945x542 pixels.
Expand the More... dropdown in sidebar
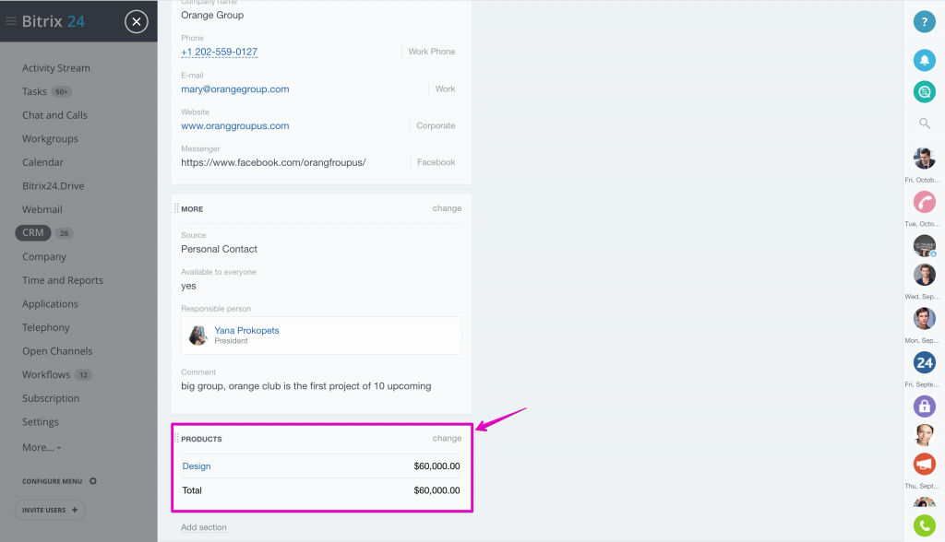(x=42, y=447)
